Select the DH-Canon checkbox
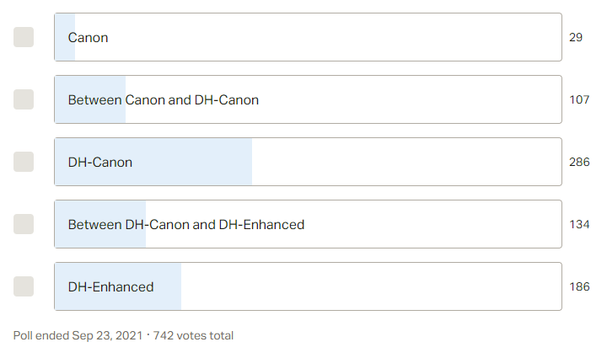The image size is (607, 358). pyautogui.click(x=24, y=162)
